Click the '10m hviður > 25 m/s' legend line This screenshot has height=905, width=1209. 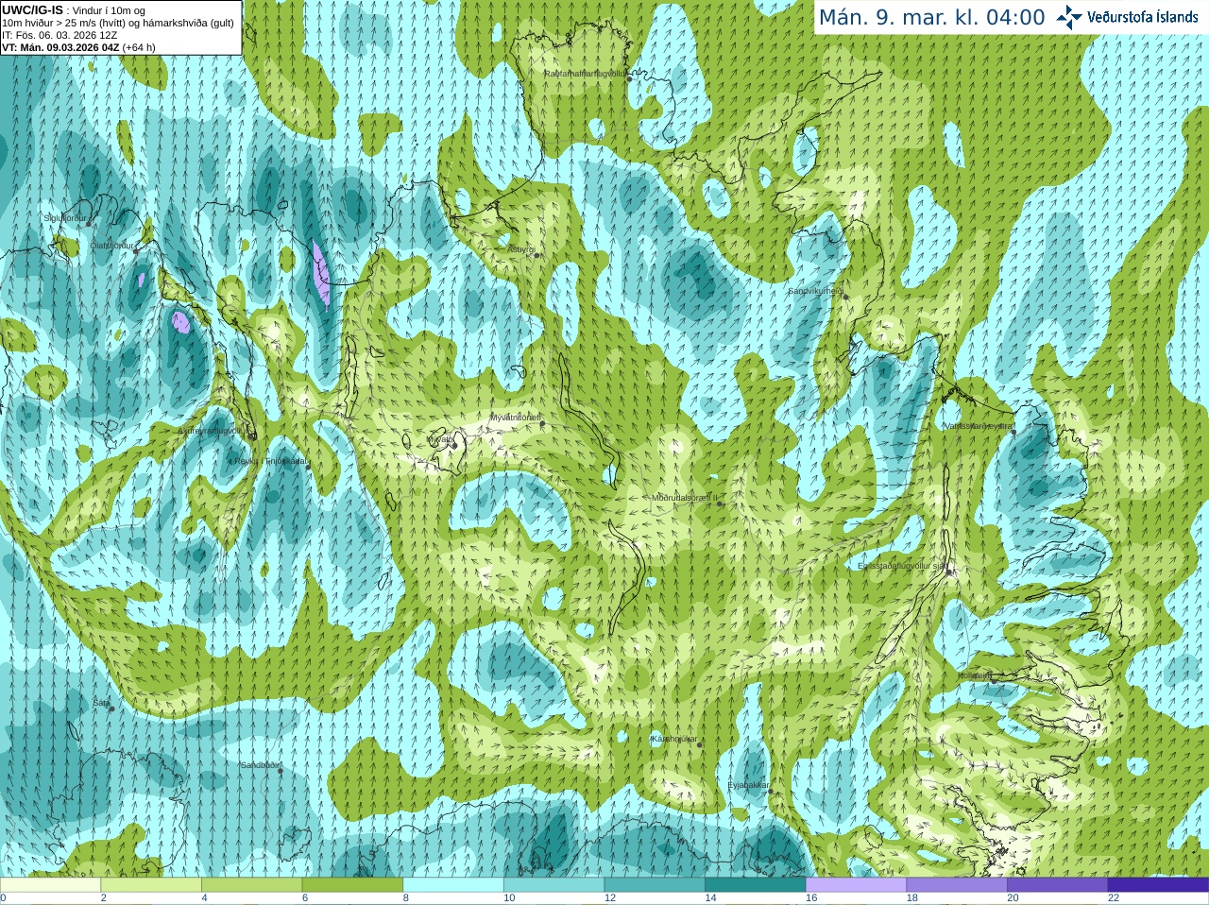tap(118, 23)
